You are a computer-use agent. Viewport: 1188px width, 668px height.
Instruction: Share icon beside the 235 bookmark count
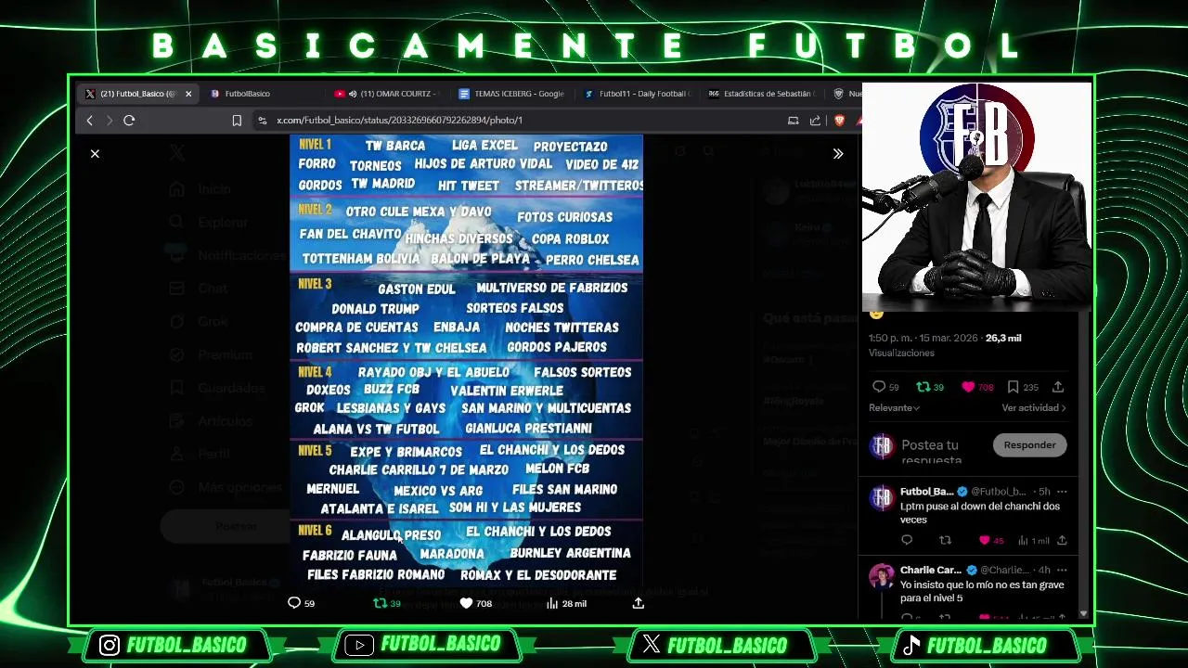pyautogui.click(x=1058, y=387)
